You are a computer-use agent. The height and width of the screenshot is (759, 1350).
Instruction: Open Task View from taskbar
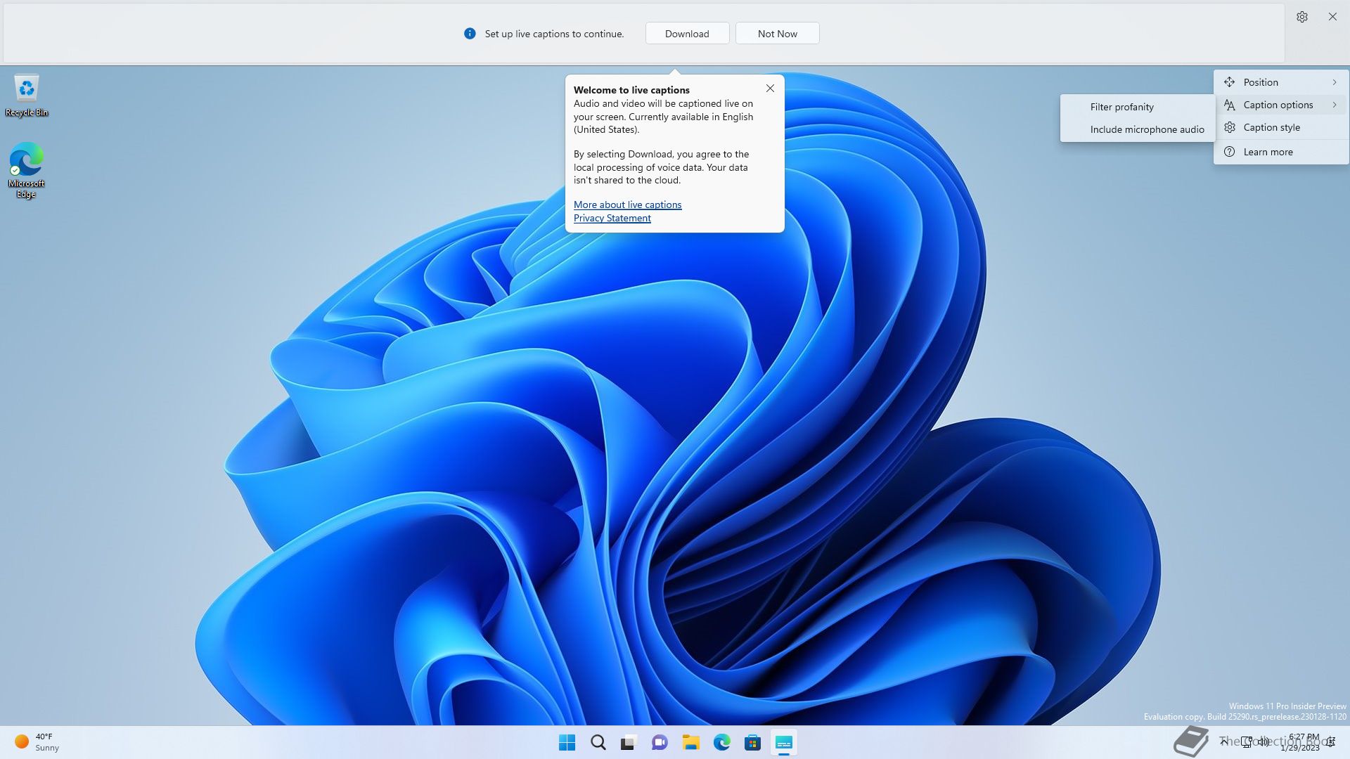pyautogui.click(x=628, y=742)
